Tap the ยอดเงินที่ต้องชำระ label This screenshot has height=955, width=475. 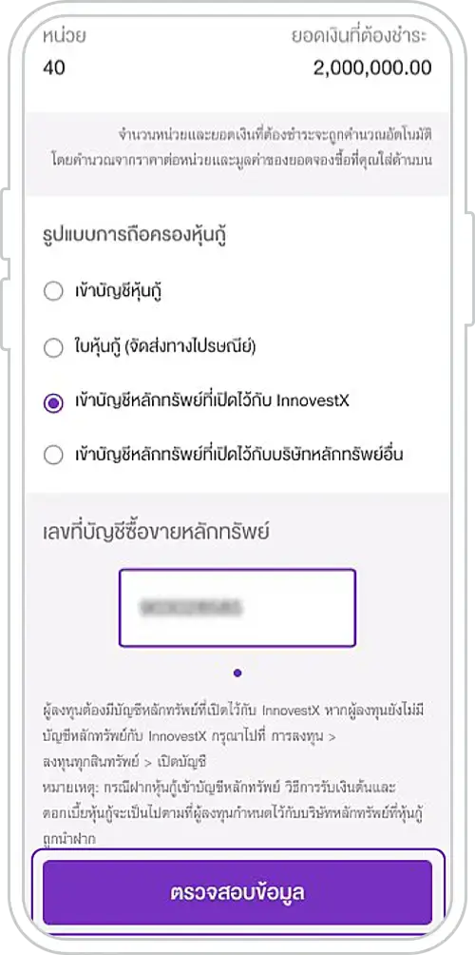pyautogui.click(x=361, y=36)
